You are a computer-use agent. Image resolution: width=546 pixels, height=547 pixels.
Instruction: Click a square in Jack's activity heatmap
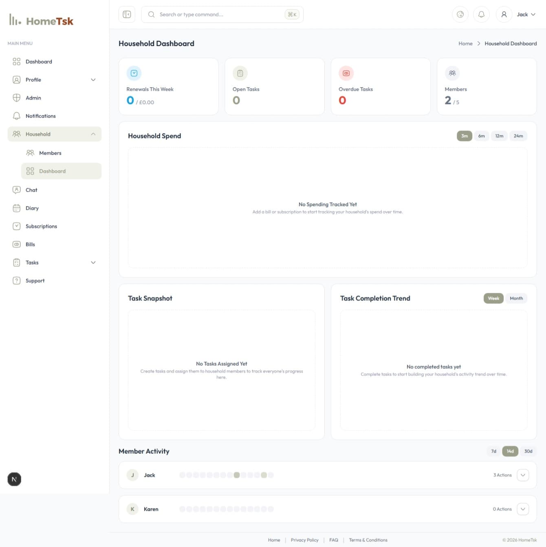click(237, 475)
